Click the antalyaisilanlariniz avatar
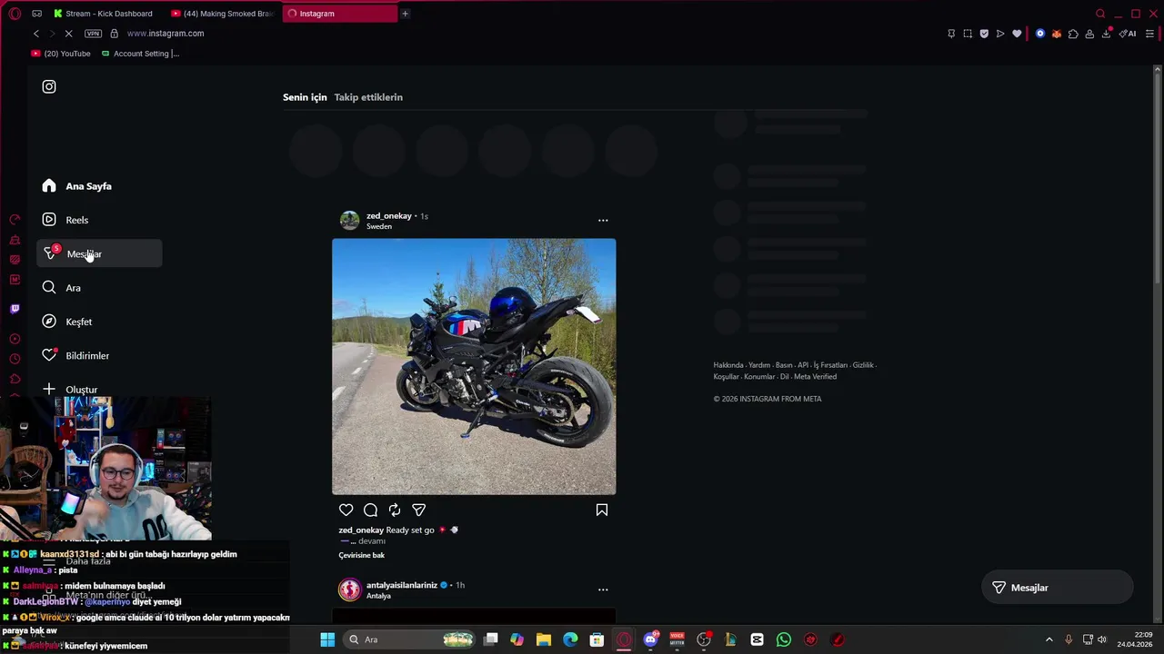This screenshot has height=654, width=1164. pyautogui.click(x=349, y=590)
